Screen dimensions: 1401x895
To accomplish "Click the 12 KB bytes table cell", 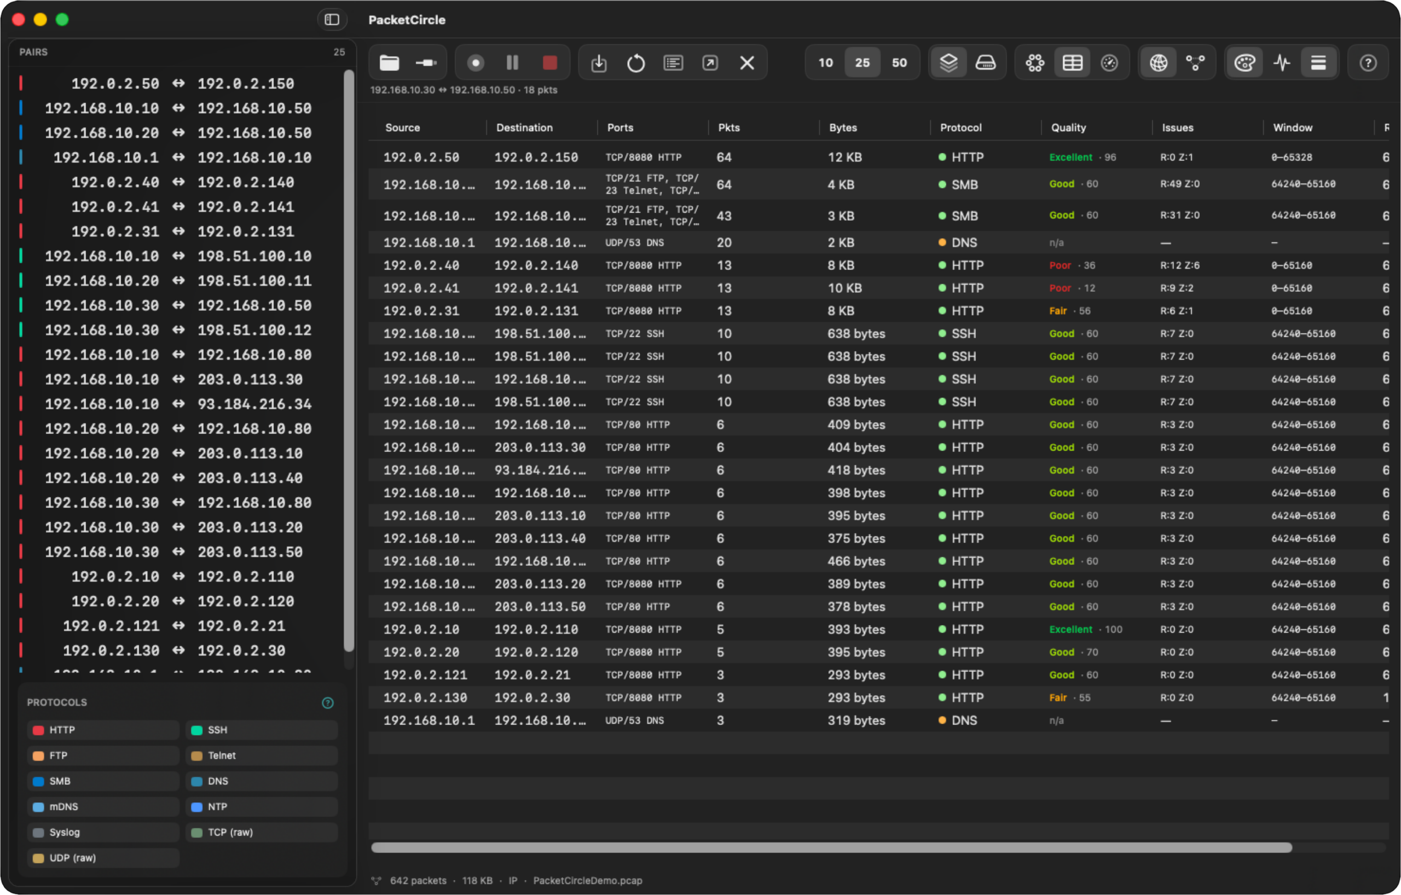I will click(845, 157).
